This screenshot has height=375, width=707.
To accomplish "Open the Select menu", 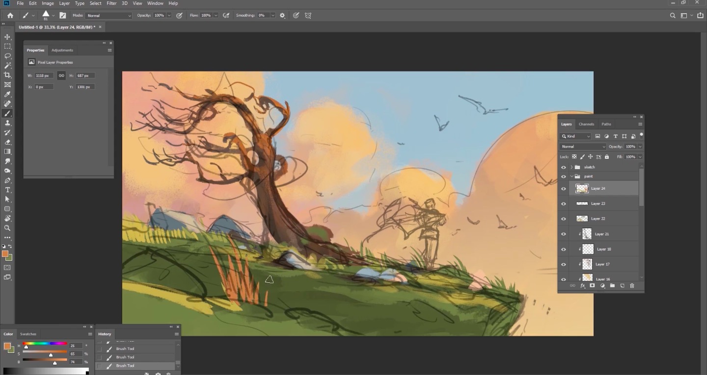I will coord(95,3).
